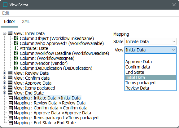Click the View Editor title bar app icon
This screenshot has width=179, height=128.
5,5
